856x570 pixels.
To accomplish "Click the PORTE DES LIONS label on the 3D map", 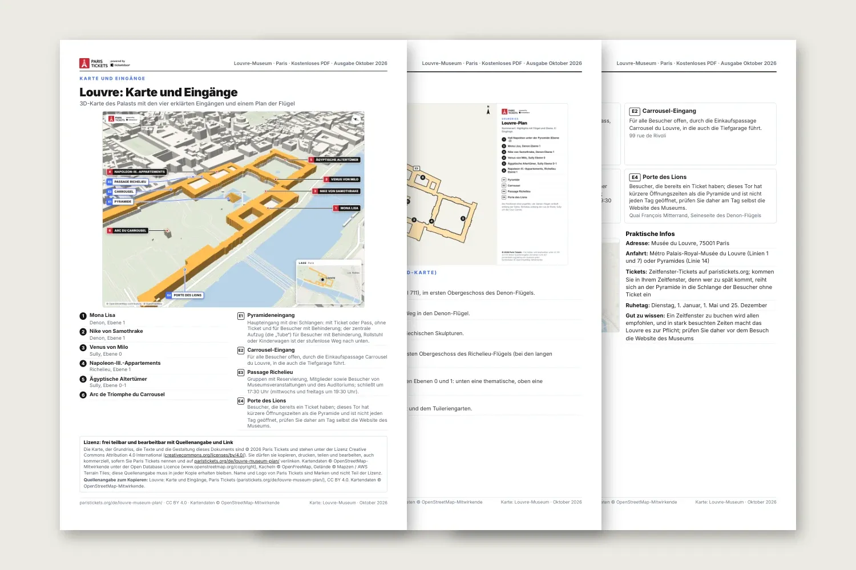I will point(185,295).
